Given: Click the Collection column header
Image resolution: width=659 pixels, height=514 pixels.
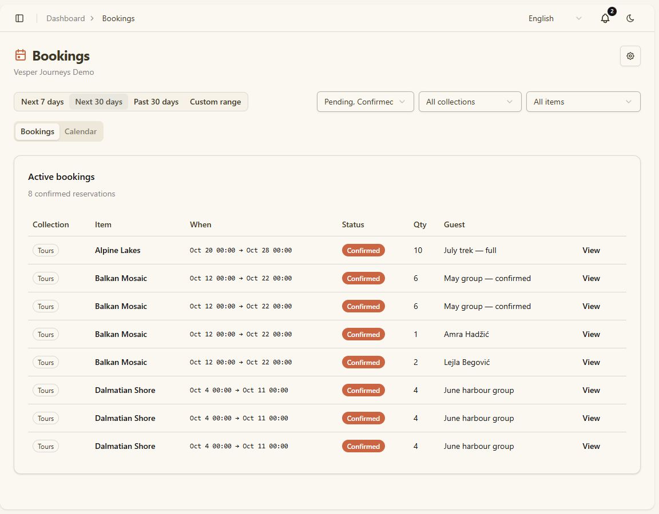Looking at the screenshot, I should [x=51, y=224].
